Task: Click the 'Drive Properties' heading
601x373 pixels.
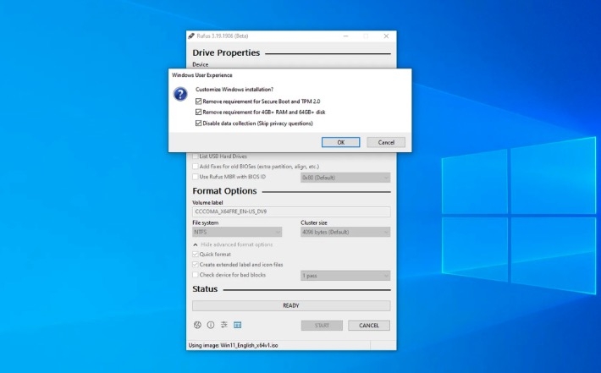Action: (226, 52)
